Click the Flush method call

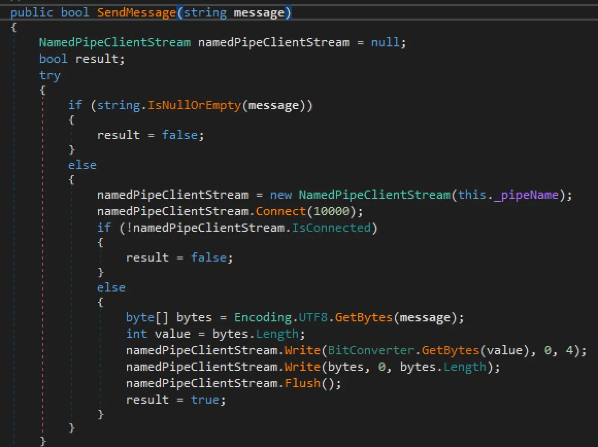pos(303,383)
